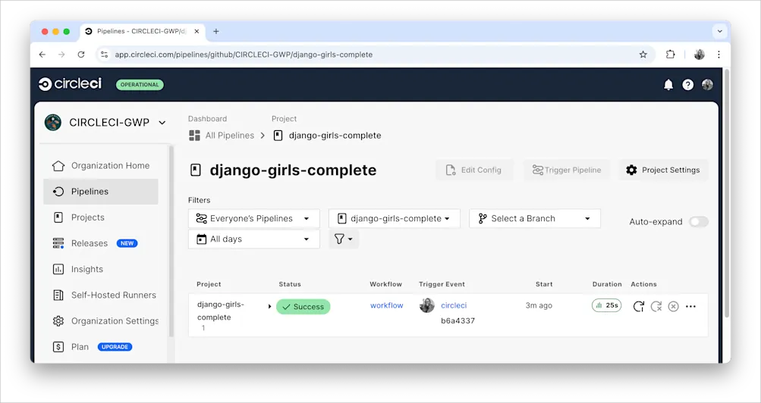Open Releases in the sidebar
761x403 pixels.
[x=90, y=243]
